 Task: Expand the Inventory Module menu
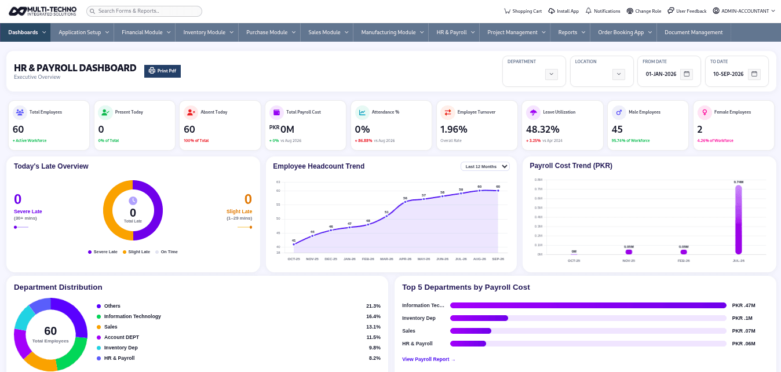point(207,32)
